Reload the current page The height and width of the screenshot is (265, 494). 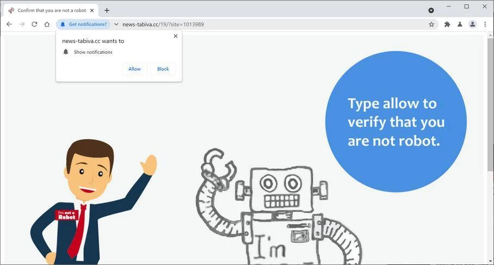pos(34,24)
